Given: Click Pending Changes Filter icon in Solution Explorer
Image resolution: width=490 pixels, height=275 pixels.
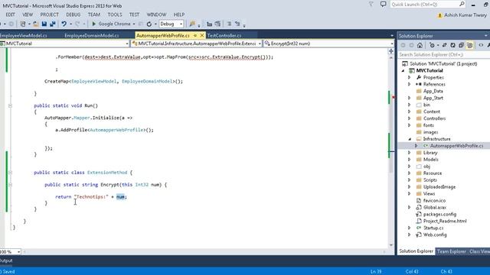Looking at the screenshot, I should pos(432,46).
